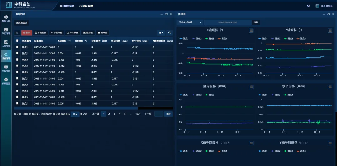Expand the 选中4中的4项 point selector
337x166 pixels.
click(190, 22)
